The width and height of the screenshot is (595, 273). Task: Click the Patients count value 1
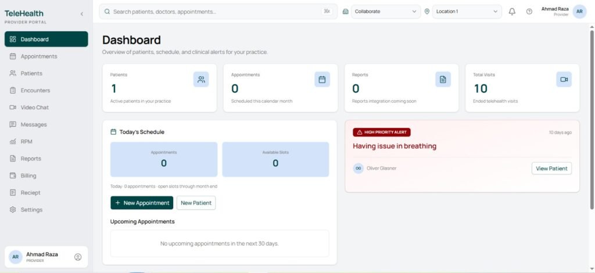pos(113,89)
